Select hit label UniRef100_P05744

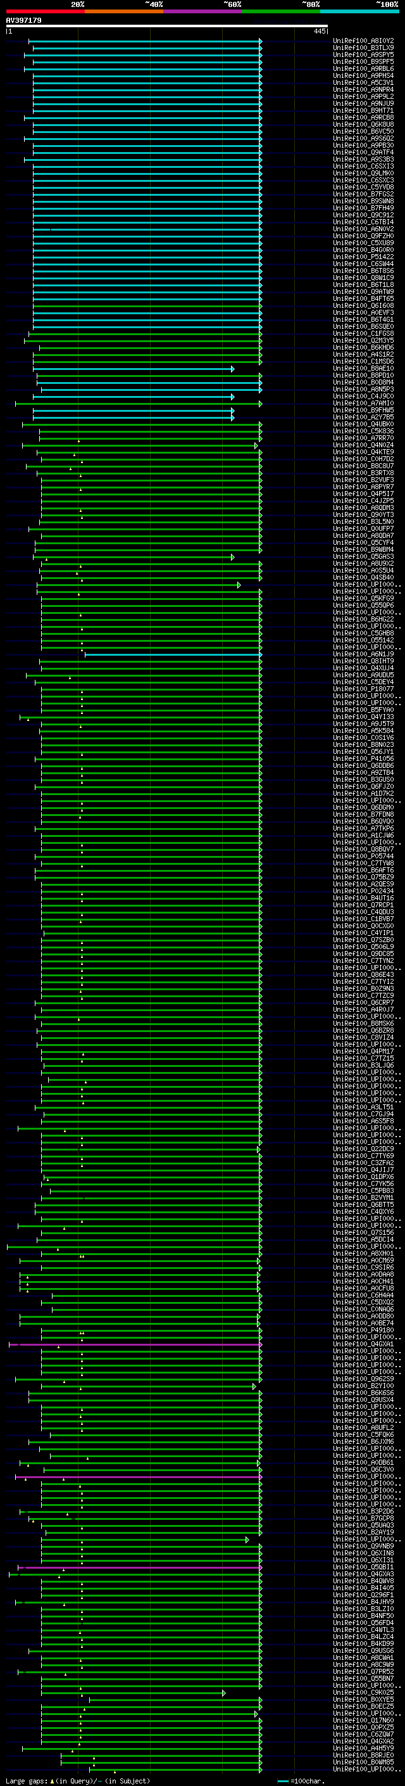(363, 857)
